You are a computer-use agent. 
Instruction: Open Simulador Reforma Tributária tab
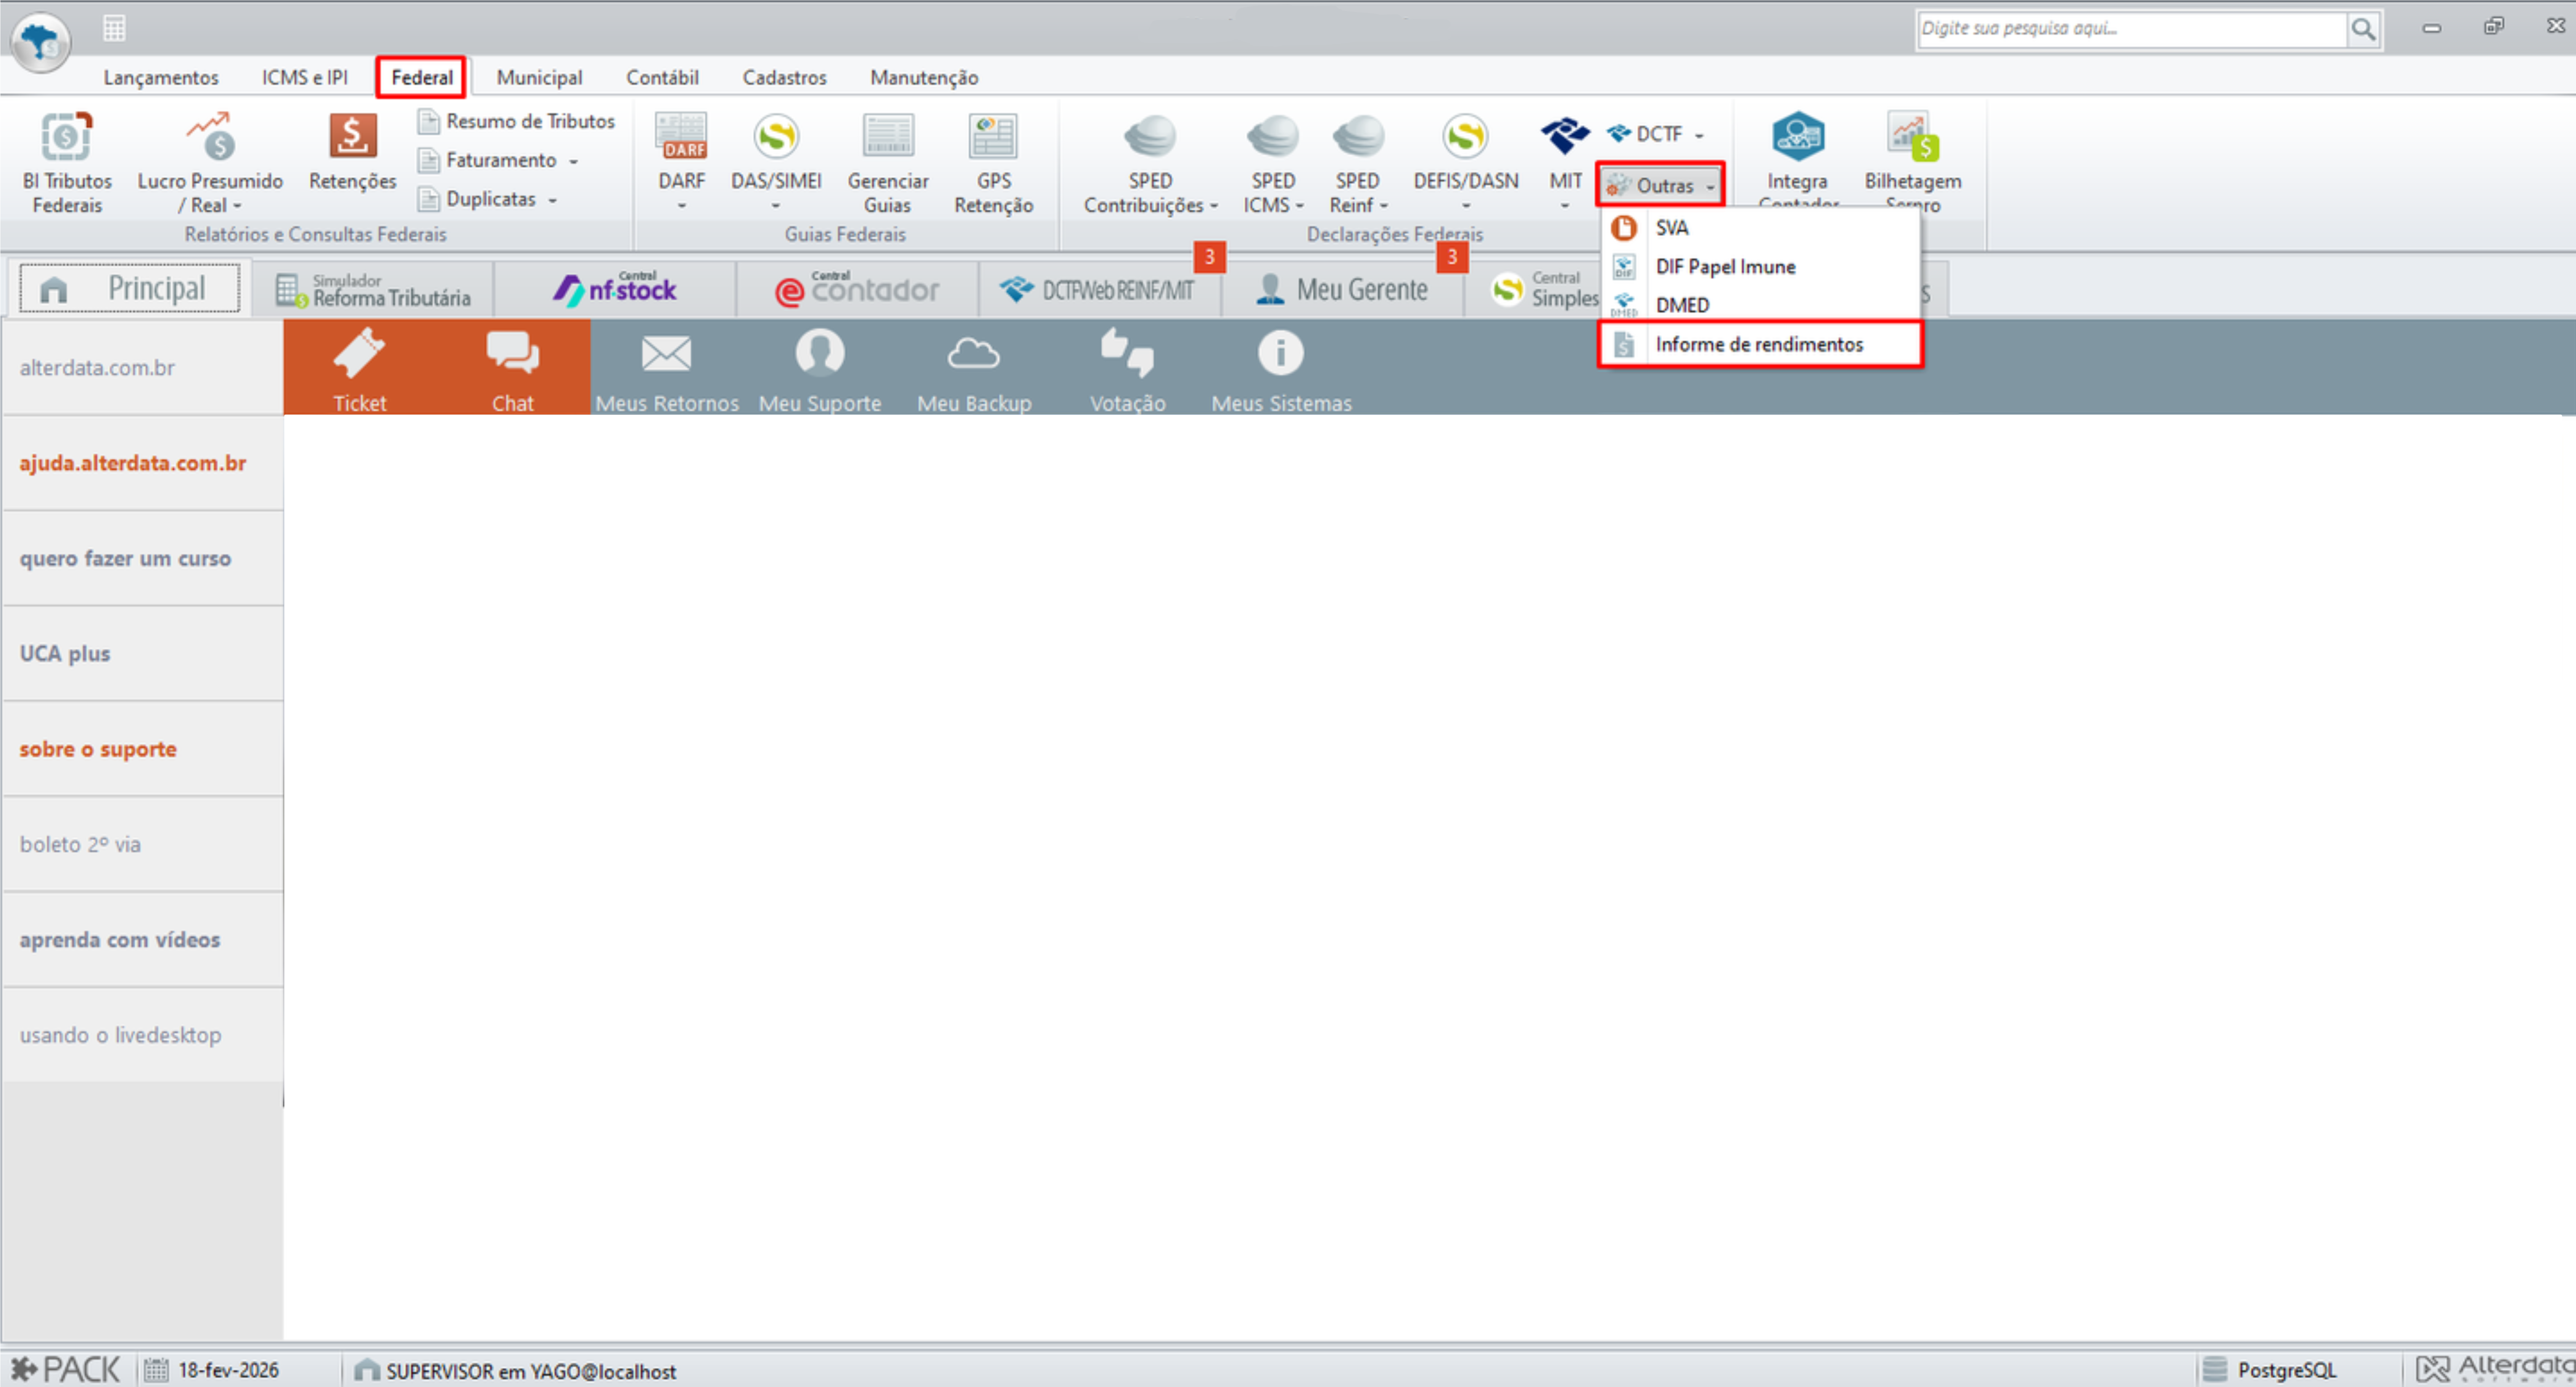coord(373,289)
